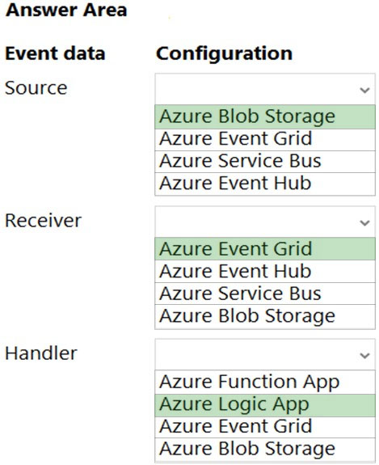Click the empty Handler selection field
Screen dimensions: 379x465
[265, 354]
